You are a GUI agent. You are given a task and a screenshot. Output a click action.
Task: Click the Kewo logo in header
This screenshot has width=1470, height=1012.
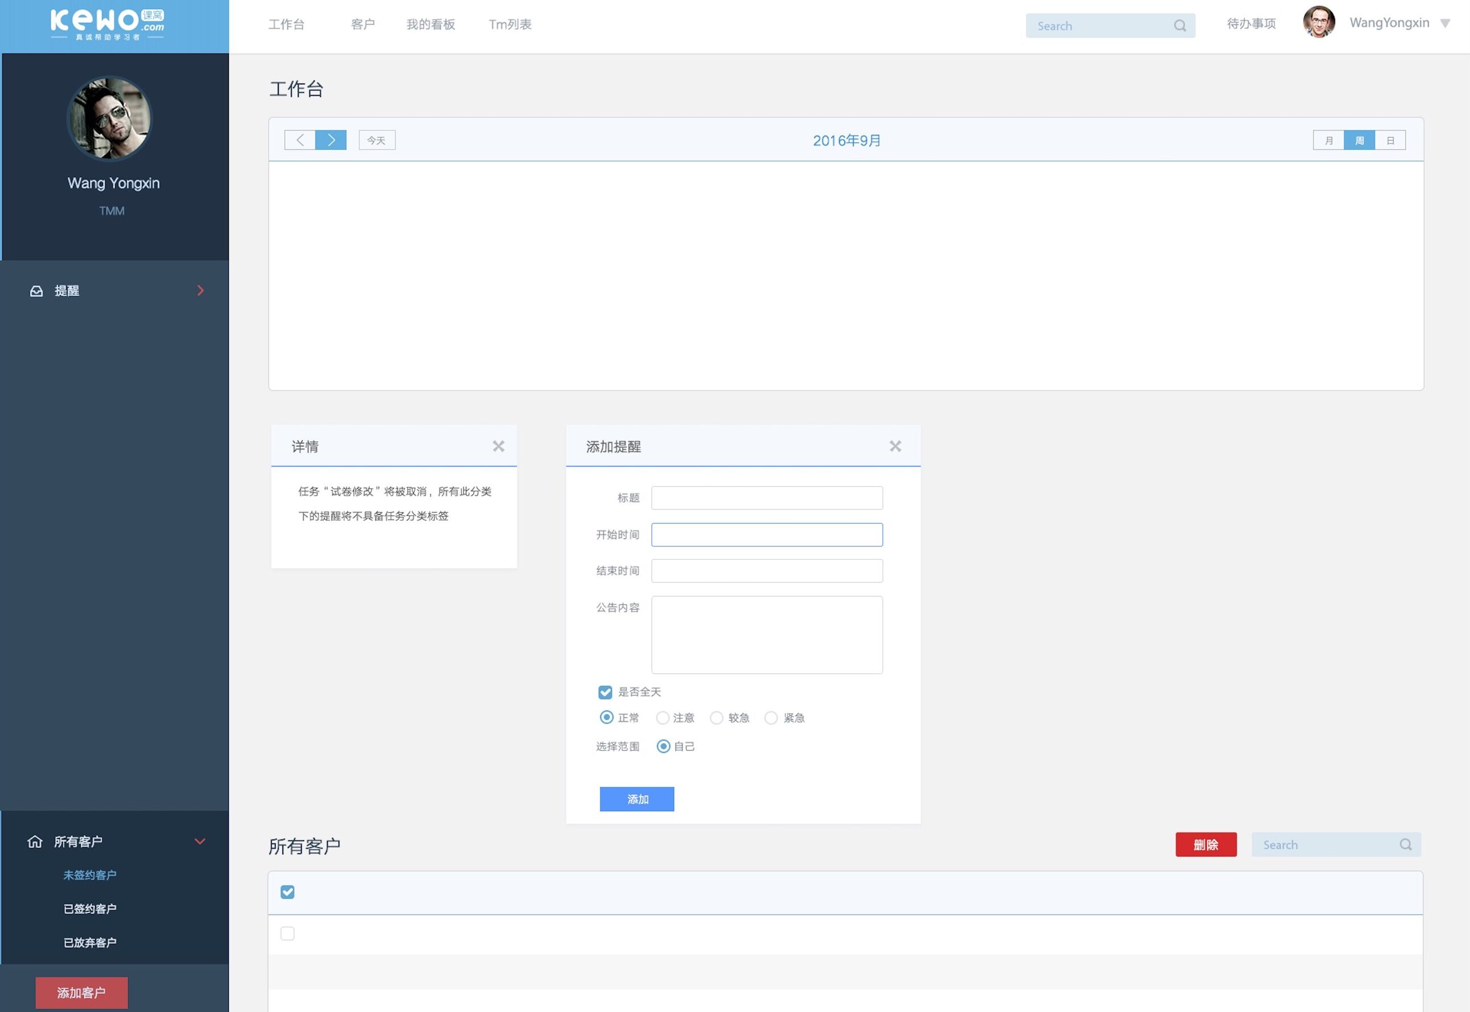[107, 24]
